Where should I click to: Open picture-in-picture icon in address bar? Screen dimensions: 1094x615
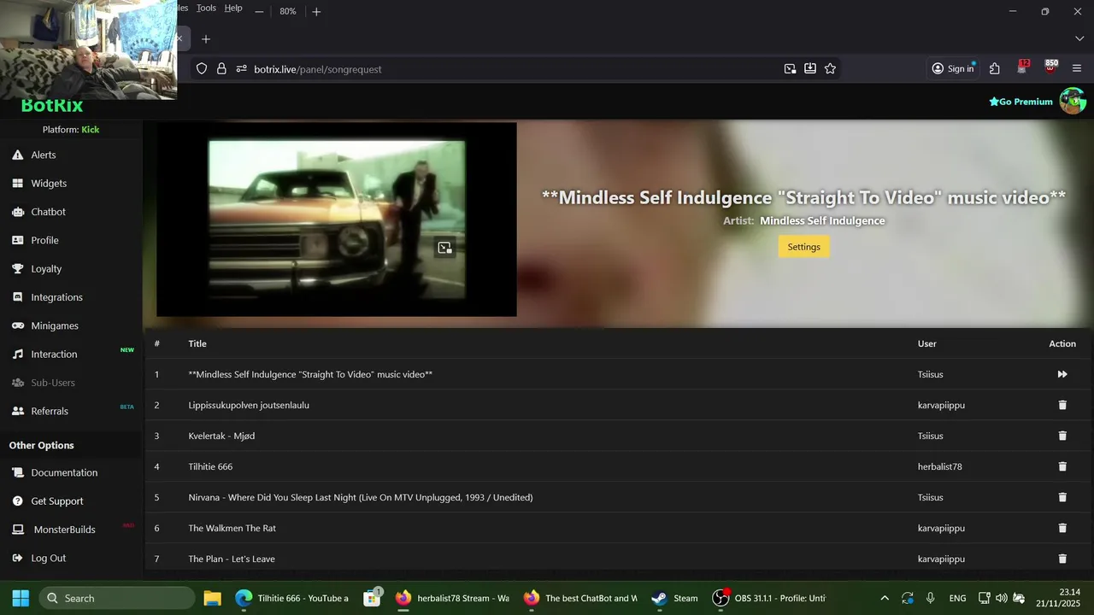(790, 68)
